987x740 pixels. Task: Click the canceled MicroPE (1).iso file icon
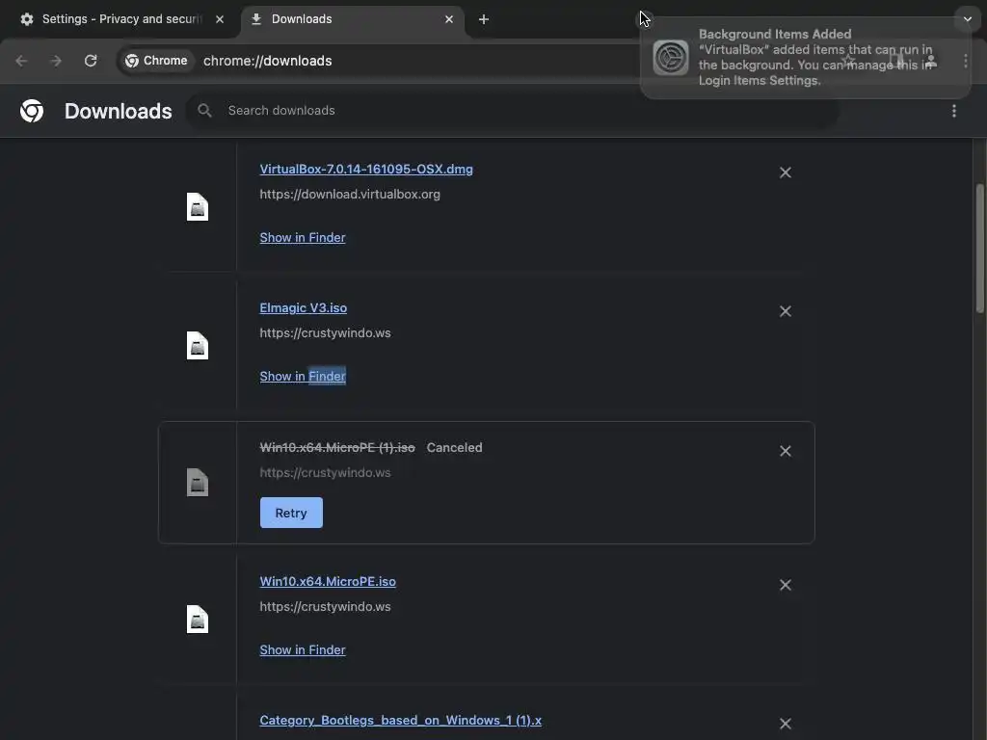click(198, 483)
